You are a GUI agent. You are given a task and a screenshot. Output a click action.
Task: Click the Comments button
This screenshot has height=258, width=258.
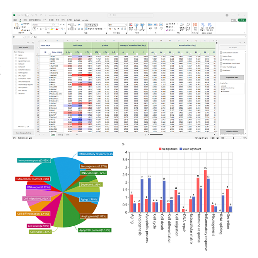(234, 20)
